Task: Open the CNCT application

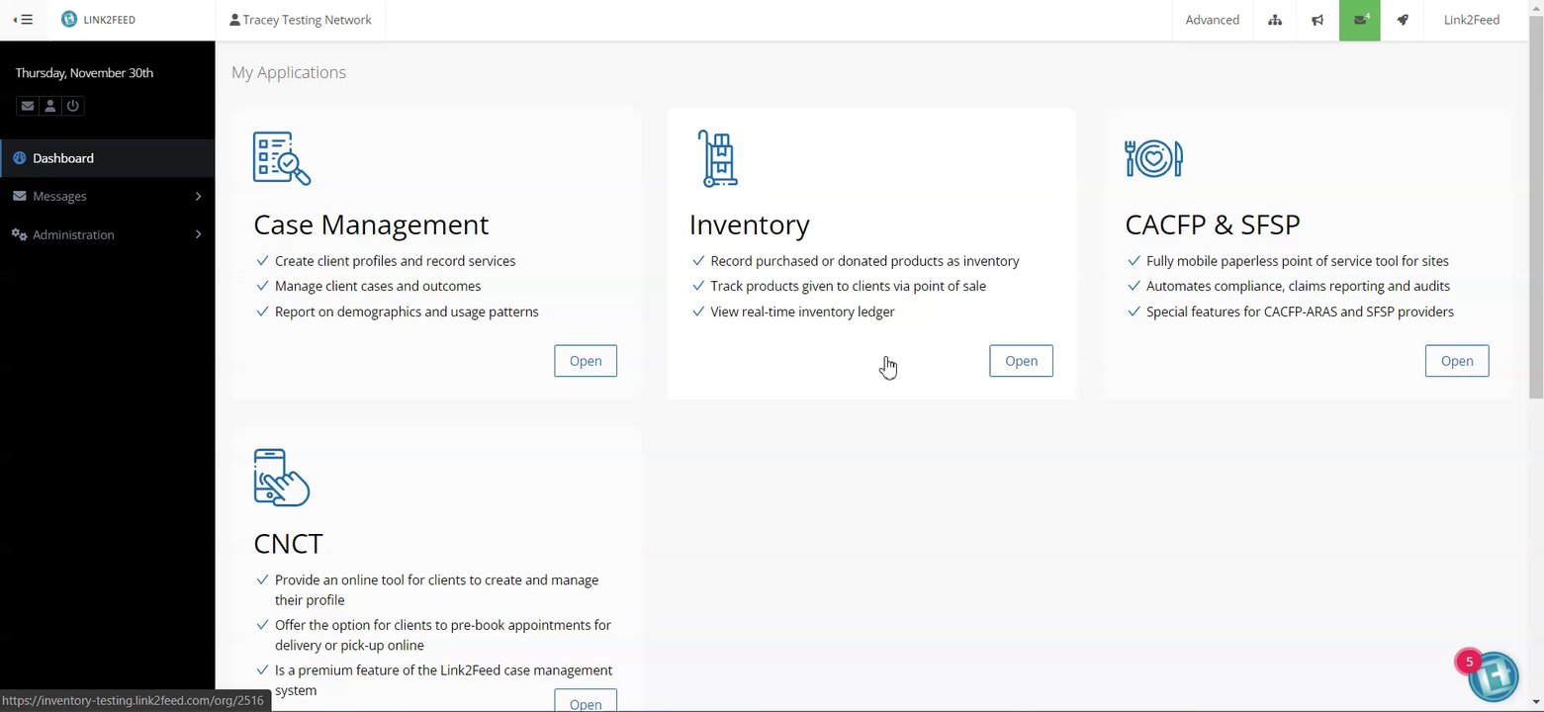Action: point(586,700)
